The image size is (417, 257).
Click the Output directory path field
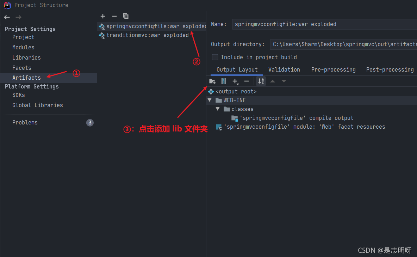click(343, 44)
